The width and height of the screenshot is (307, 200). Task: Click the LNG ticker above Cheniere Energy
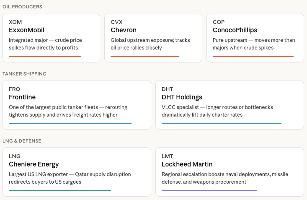click(15, 156)
